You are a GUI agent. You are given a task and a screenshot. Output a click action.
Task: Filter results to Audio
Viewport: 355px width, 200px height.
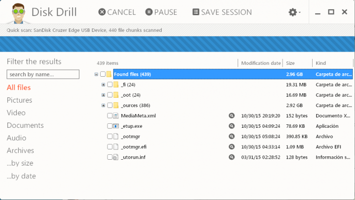17,138
